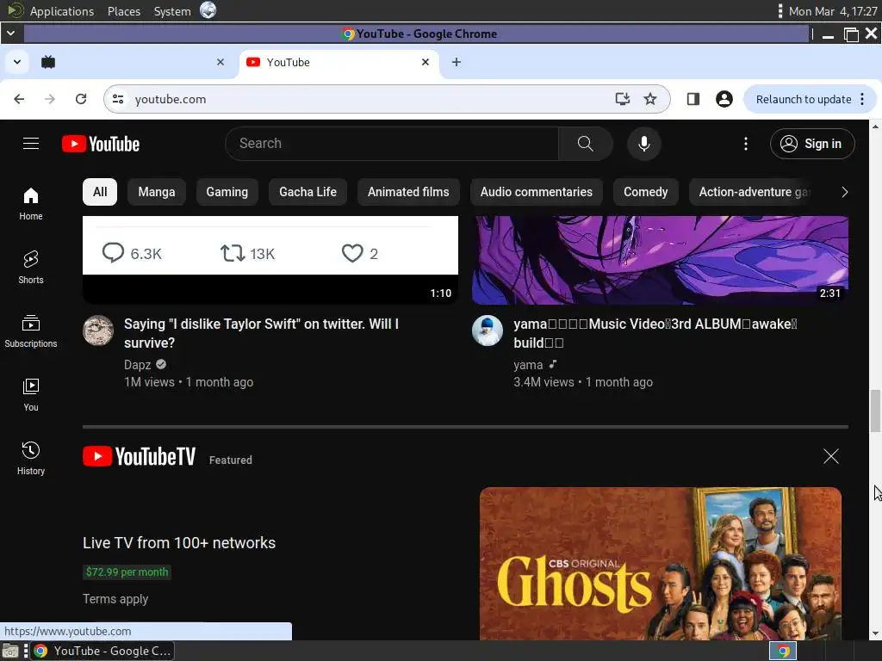Click the browser forward arrow
Screen dimensions: 882x661
click(x=50, y=99)
